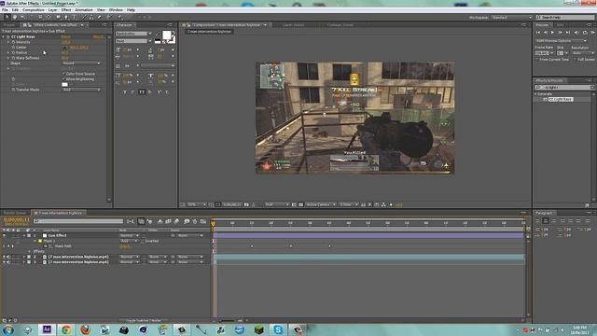Click Center point picker crosshair

pos(64,48)
